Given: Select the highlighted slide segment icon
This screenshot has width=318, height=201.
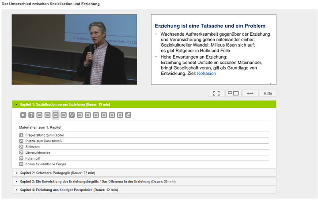Looking at the screenshot, I should (x=56, y=115).
